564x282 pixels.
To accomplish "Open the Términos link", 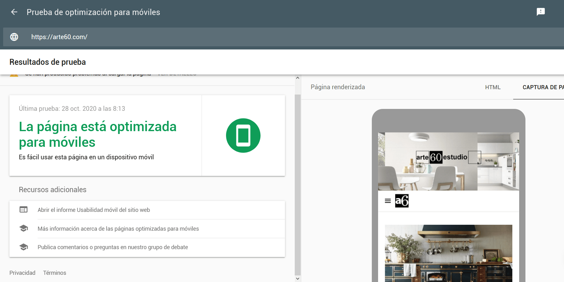I will pos(55,273).
